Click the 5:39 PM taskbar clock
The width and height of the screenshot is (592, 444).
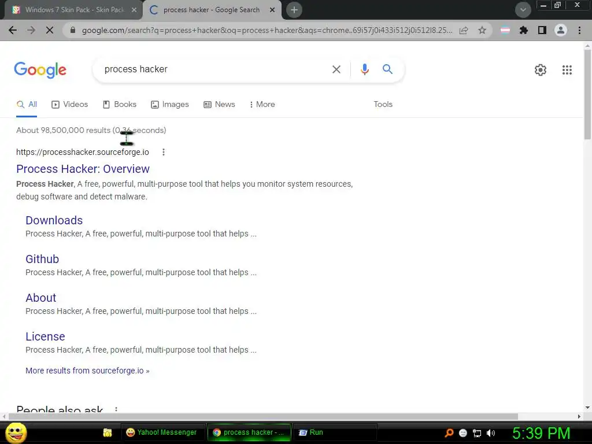(x=541, y=433)
